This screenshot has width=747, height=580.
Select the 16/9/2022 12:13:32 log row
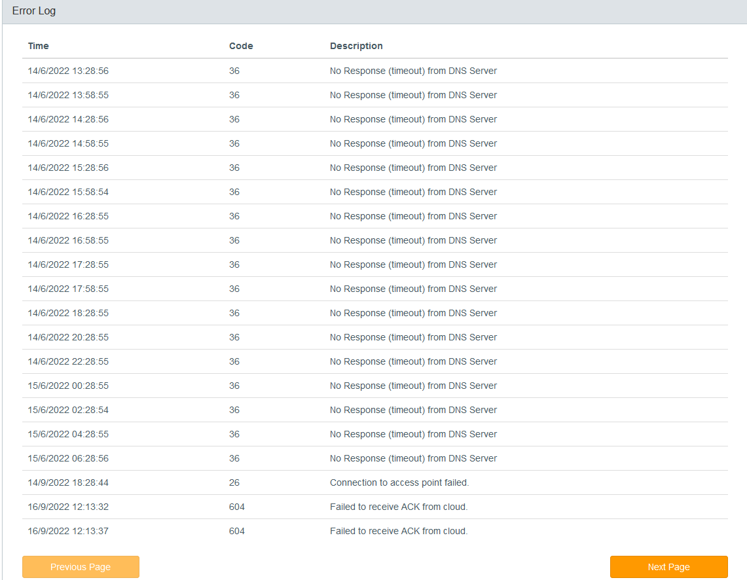pos(375,507)
